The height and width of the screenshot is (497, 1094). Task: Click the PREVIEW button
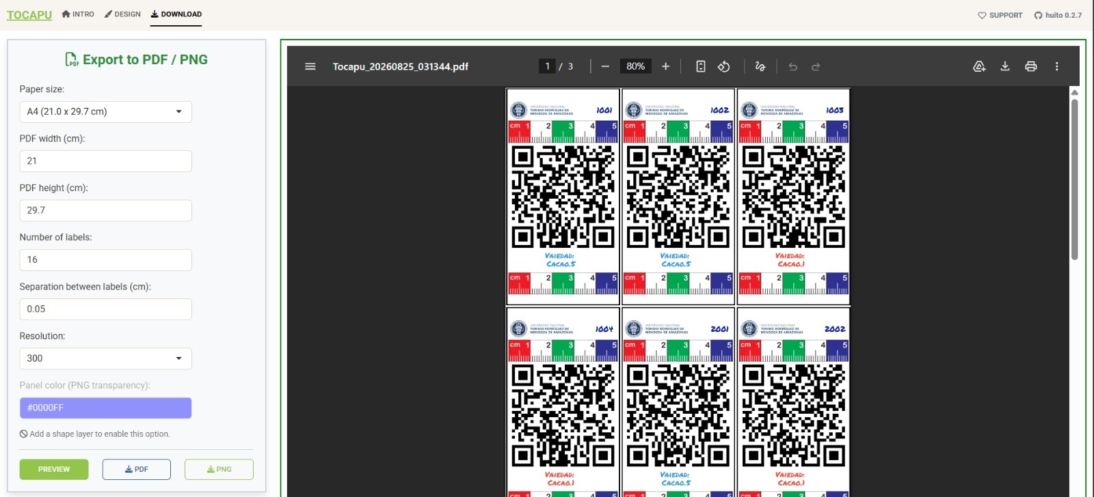point(54,469)
